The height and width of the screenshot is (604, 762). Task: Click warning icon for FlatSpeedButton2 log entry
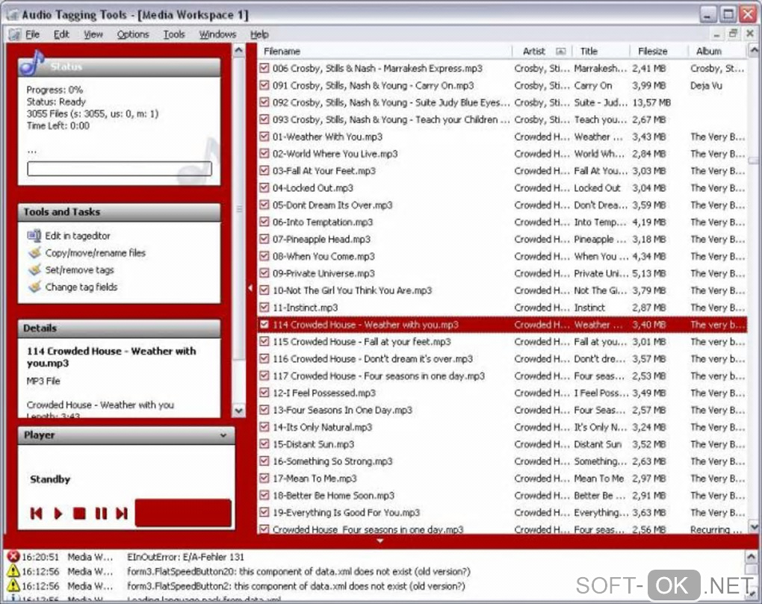pos(13,585)
